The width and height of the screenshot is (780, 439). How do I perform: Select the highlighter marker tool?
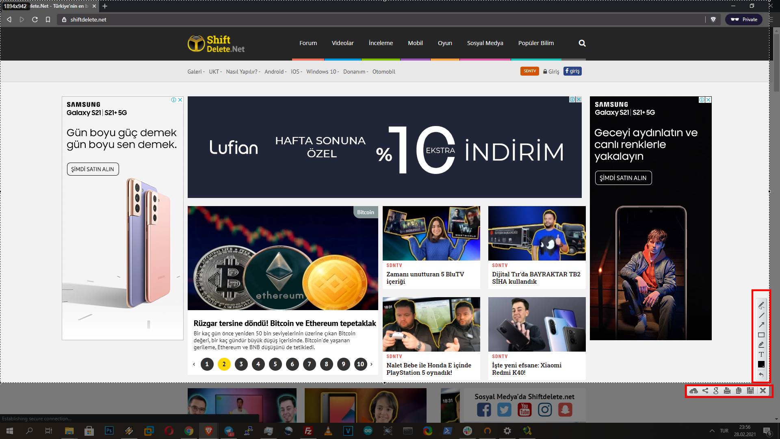tap(761, 345)
